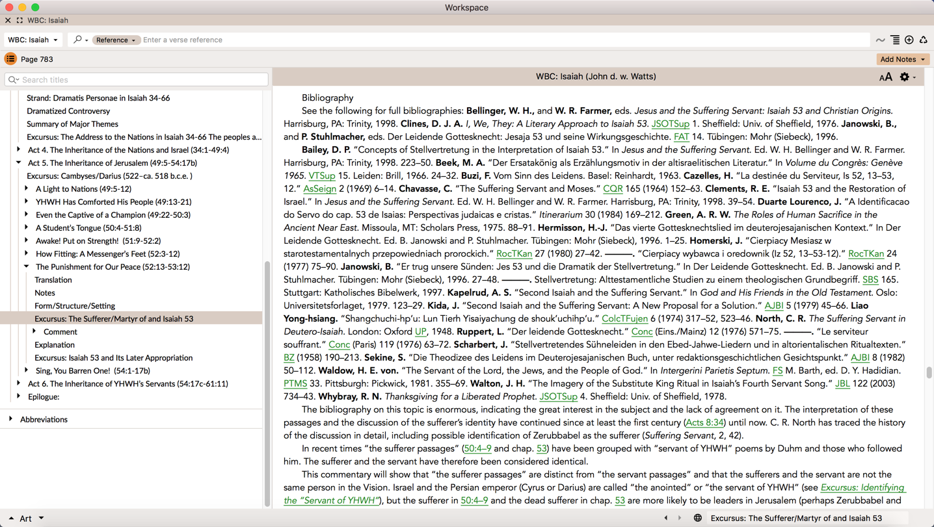Viewport: 934px width, 527px height.
Task: Select the Translation entry in the contents tree
Action: point(53,280)
